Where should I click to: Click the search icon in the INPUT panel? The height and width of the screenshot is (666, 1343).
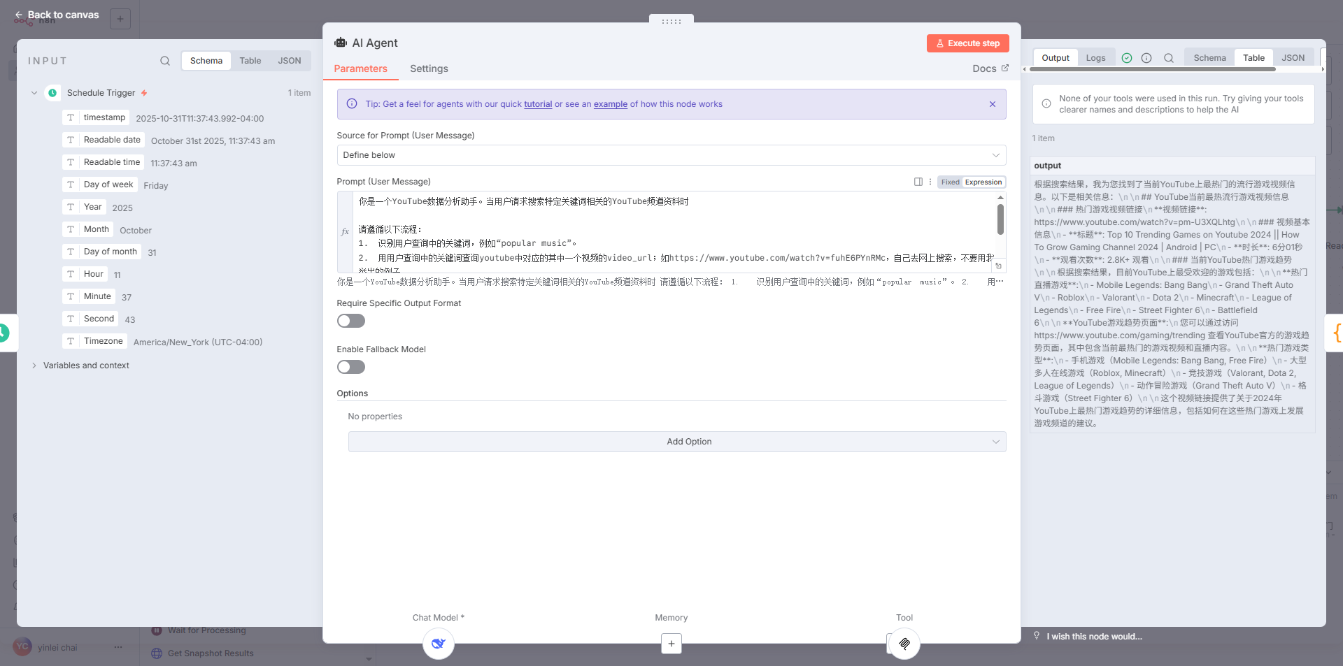pyautogui.click(x=165, y=61)
